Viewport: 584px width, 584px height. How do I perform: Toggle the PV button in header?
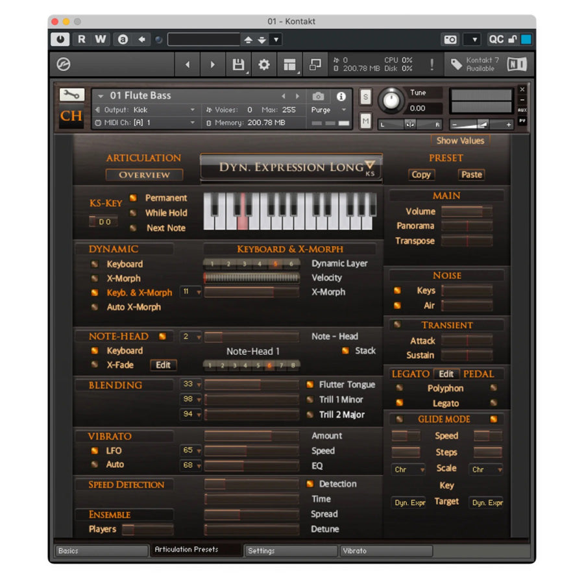[522, 121]
